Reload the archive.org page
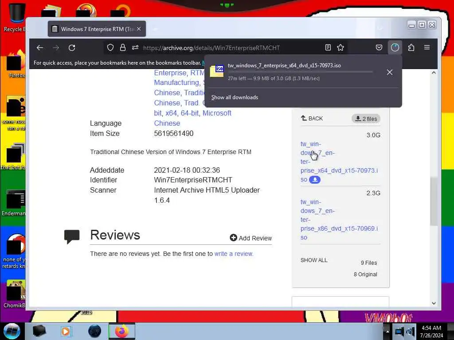The height and width of the screenshot is (340, 454). 72,48
